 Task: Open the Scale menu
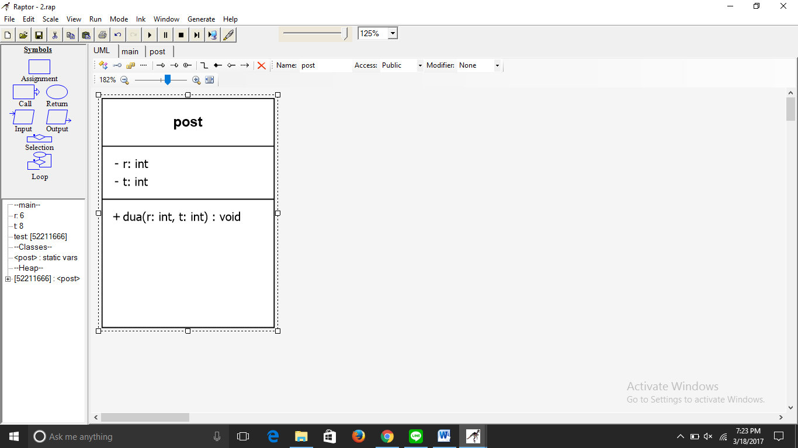pos(51,19)
